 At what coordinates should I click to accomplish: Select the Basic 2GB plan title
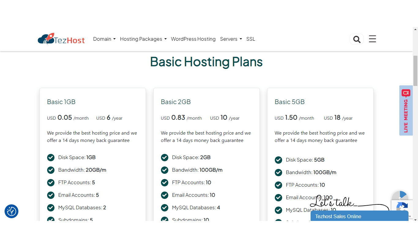[176, 102]
